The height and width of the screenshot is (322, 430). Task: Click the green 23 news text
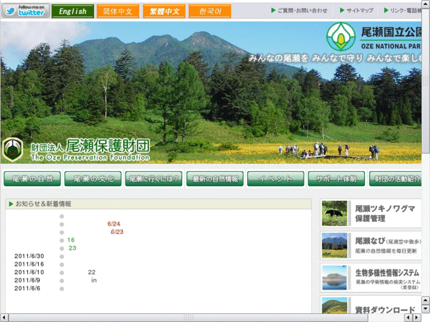[72, 248]
